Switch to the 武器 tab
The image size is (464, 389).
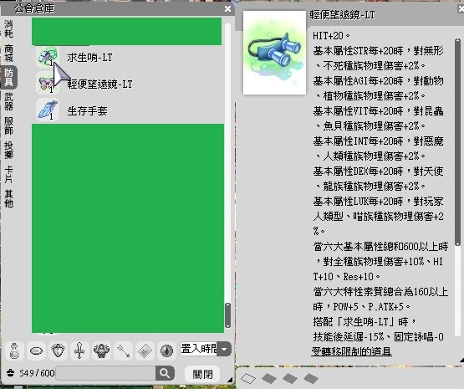(x=8, y=101)
